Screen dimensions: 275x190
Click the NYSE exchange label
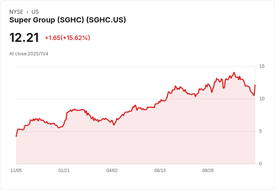coord(16,12)
